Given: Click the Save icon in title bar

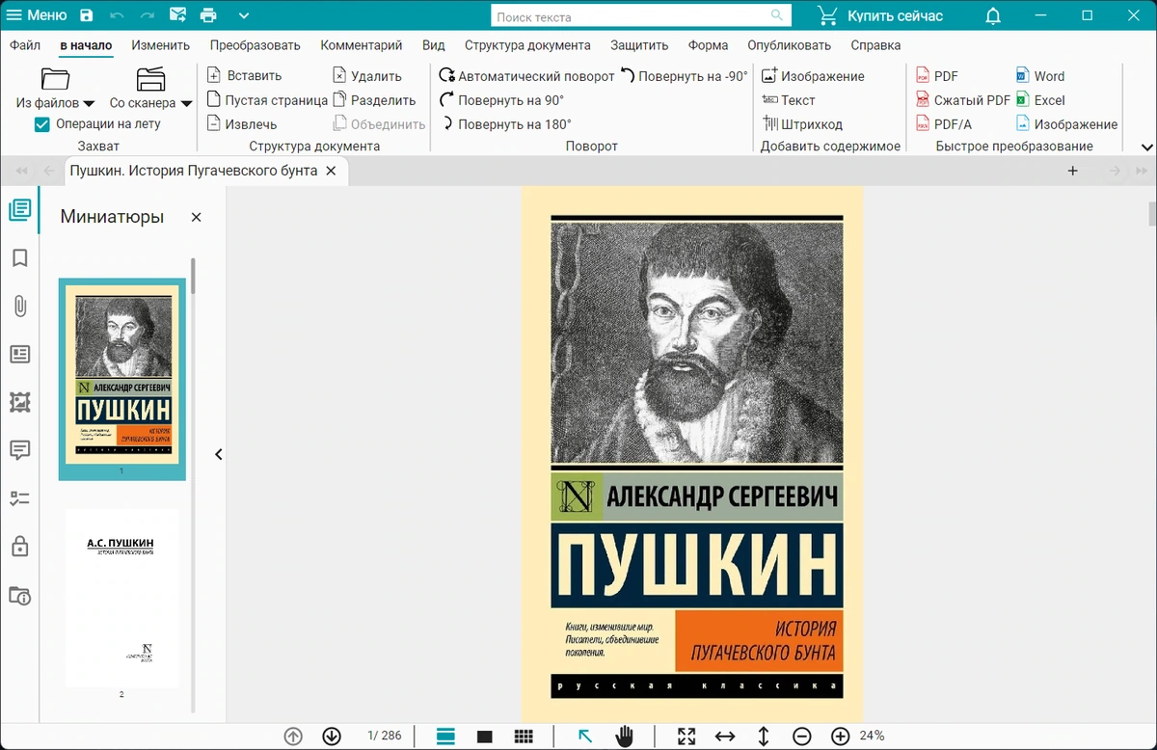Looking at the screenshot, I should pos(87,15).
